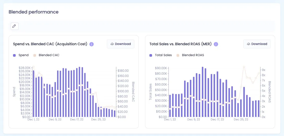Screen dimensions: 284x136
Task: Click the first Total Sales bar for Dec 1, 22
Action: (170, 106)
